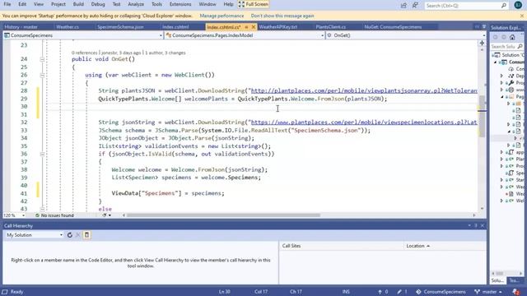527x296 pixels.
Task: Click the Call Hierarchy Refresh icon
Action: click(x=69, y=235)
